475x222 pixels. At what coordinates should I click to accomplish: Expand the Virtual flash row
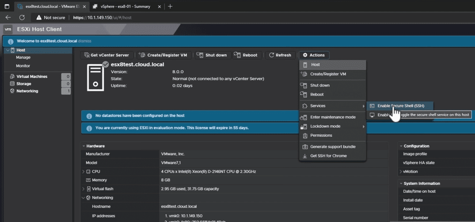(83, 189)
